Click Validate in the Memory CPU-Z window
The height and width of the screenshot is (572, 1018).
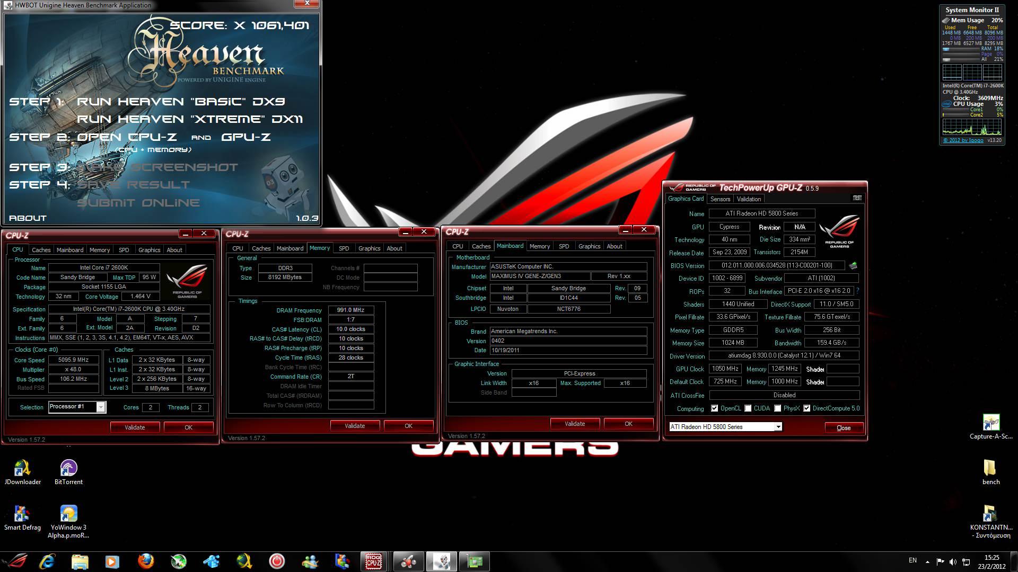coord(355,426)
